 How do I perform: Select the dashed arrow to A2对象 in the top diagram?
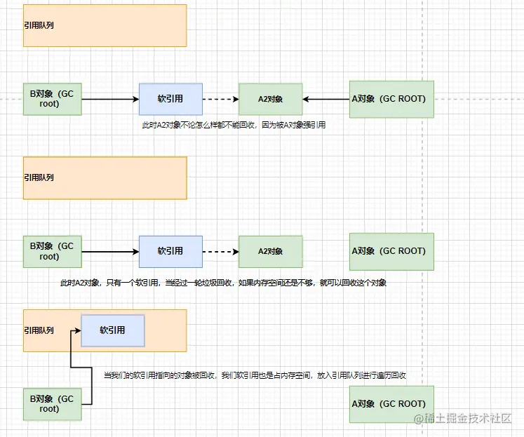(220, 99)
